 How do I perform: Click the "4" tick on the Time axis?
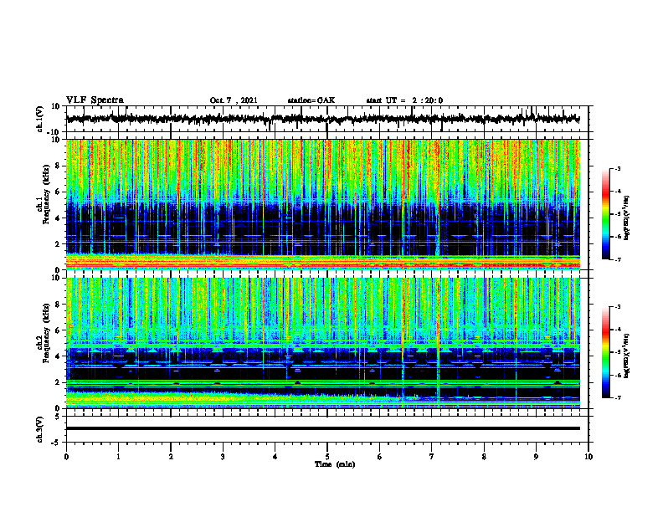tap(275, 457)
